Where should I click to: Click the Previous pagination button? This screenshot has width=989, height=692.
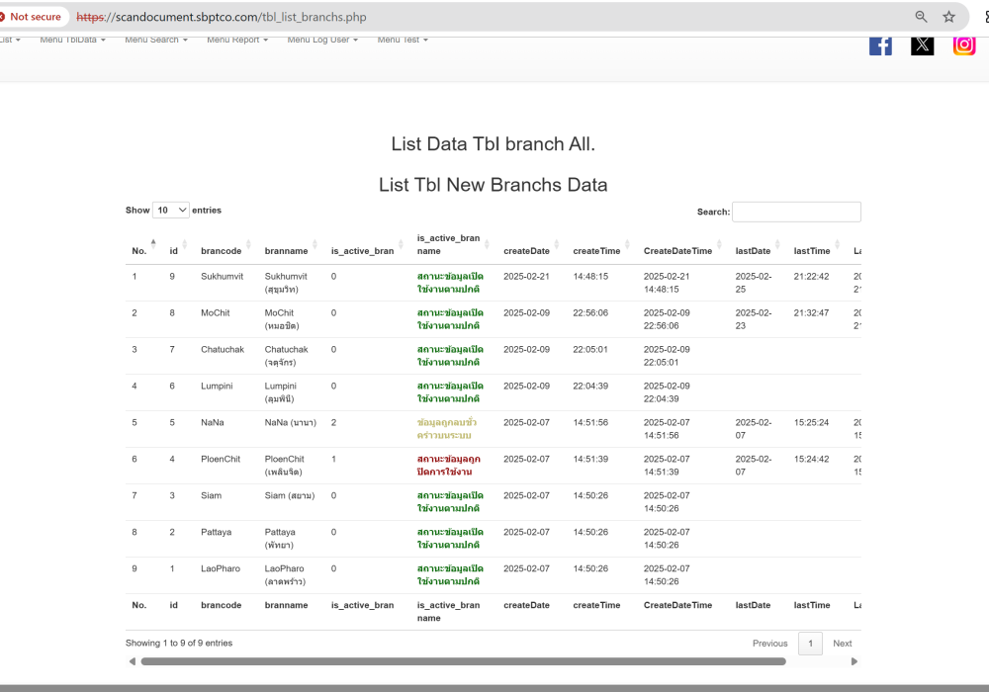coord(769,644)
